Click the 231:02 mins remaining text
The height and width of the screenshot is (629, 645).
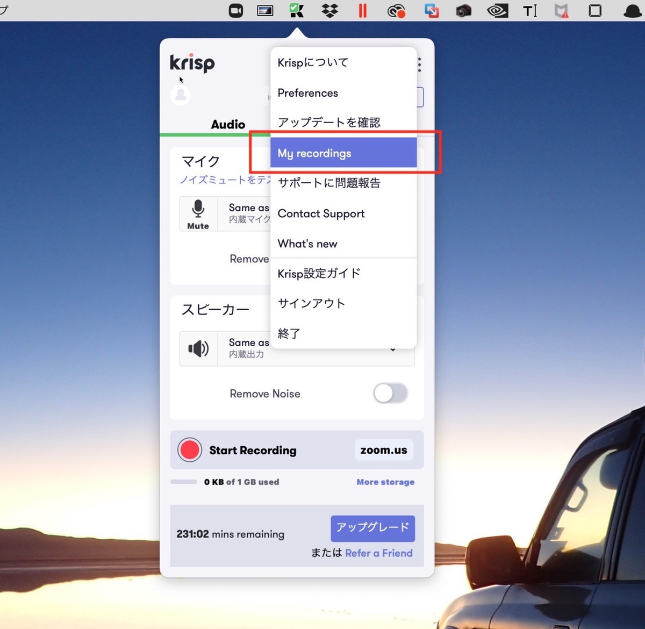click(x=231, y=534)
